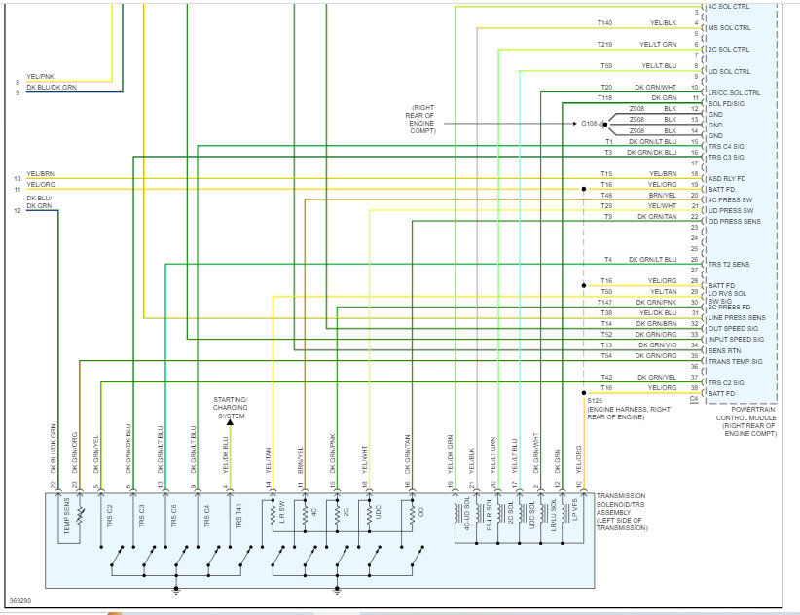
Task: Click the TRANS TEMP SIG label
Action: coord(735,362)
